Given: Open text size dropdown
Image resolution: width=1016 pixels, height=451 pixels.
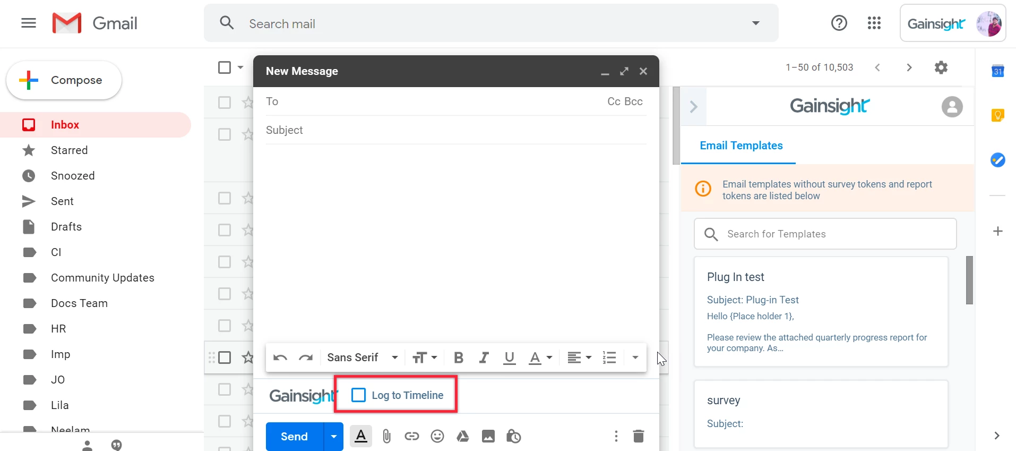Looking at the screenshot, I should click(x=425, y=358).
